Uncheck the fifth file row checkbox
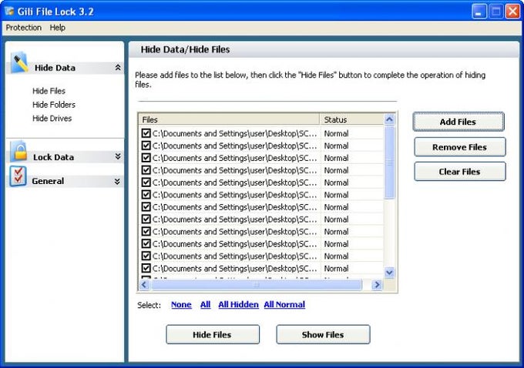 pos(146,182)
